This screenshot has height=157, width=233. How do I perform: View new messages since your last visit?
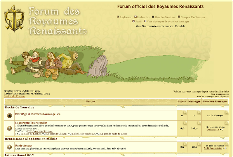201,91
